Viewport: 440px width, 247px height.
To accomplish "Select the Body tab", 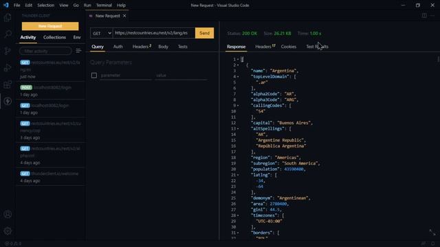I will coord(164,47).
